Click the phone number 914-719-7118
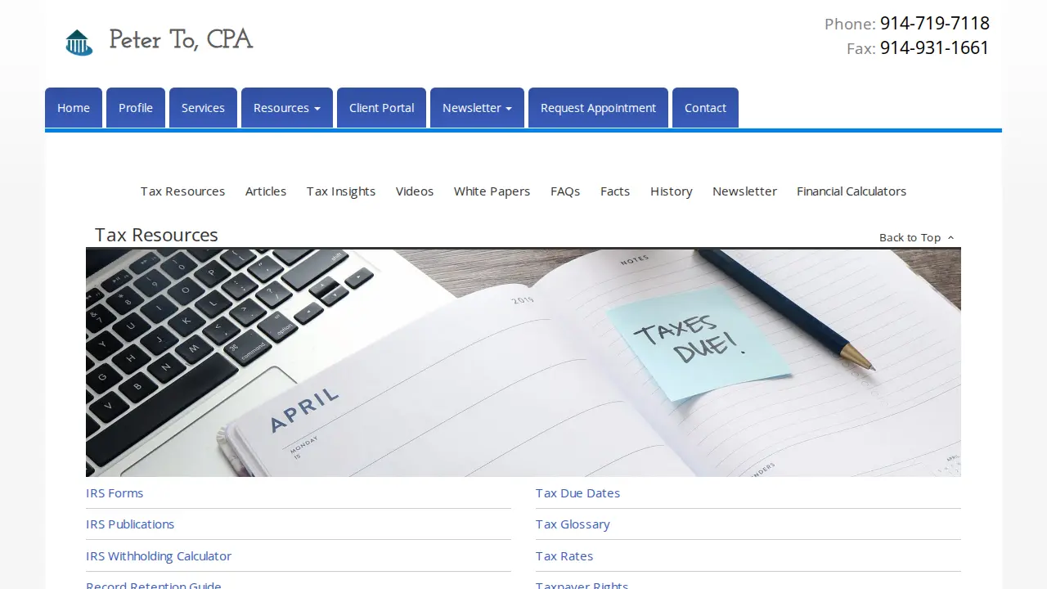 [935, 23]
